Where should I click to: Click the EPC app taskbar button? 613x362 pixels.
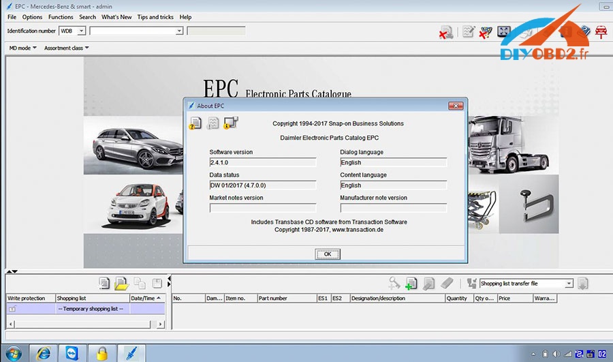pyautogui.click(x=131, y=353)
